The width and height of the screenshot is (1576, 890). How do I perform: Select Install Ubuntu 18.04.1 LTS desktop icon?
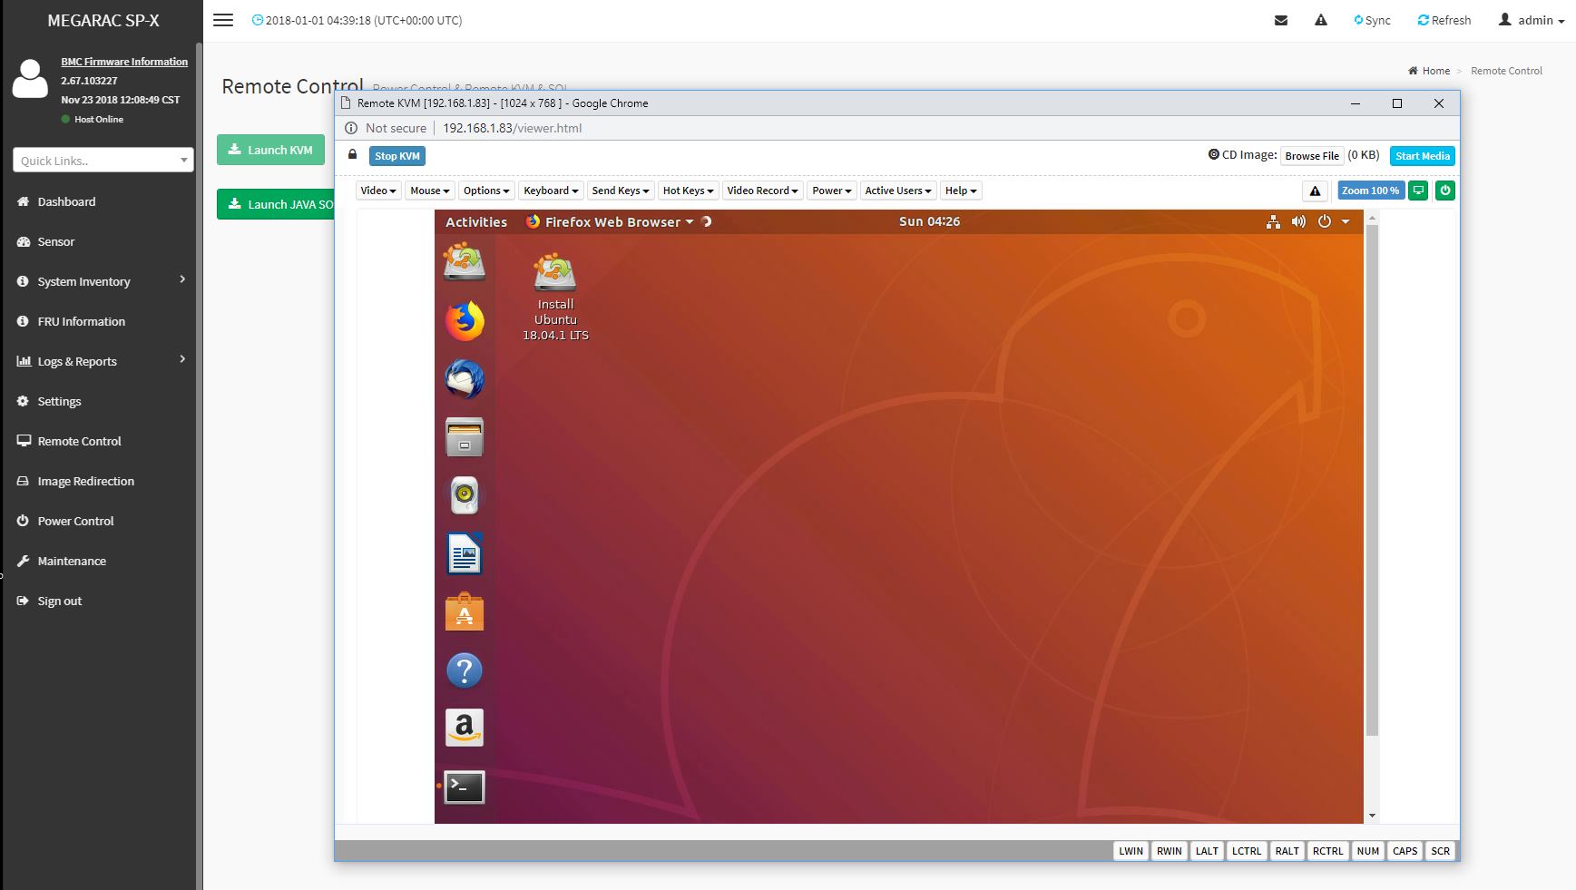click(555, 297)
